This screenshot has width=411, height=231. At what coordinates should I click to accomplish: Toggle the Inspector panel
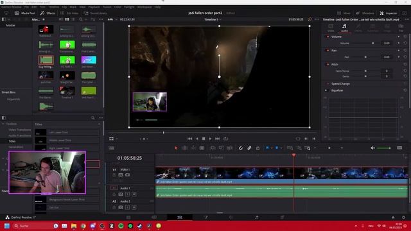pos(389,13)
